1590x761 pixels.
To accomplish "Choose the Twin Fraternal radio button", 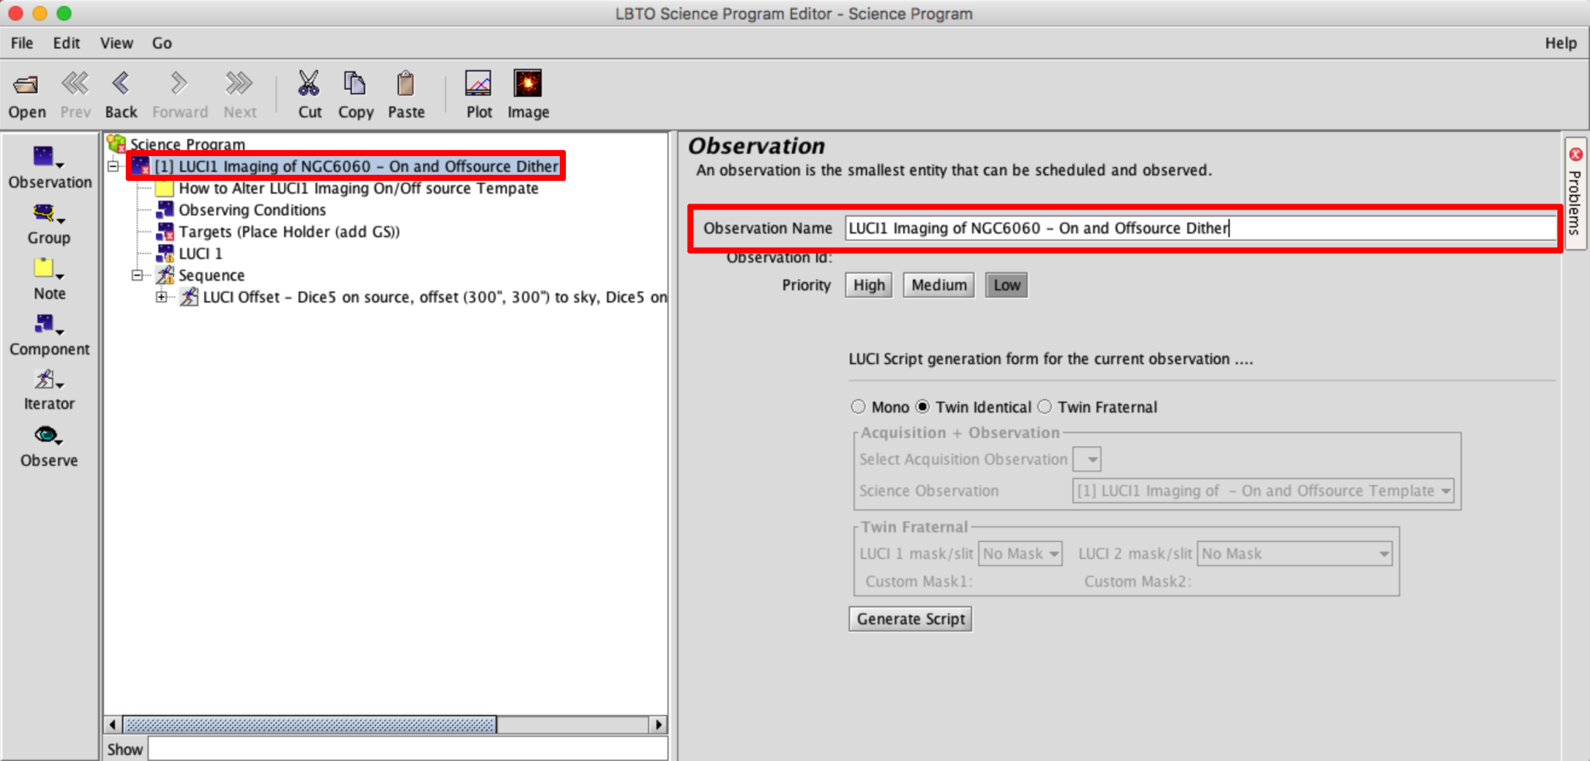I will 1045,407.
